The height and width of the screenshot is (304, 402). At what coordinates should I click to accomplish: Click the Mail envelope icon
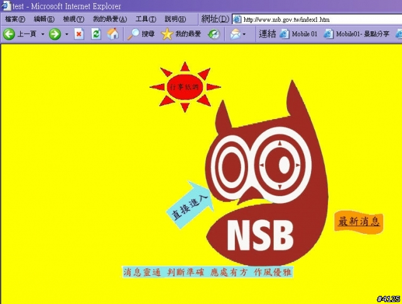235,34
